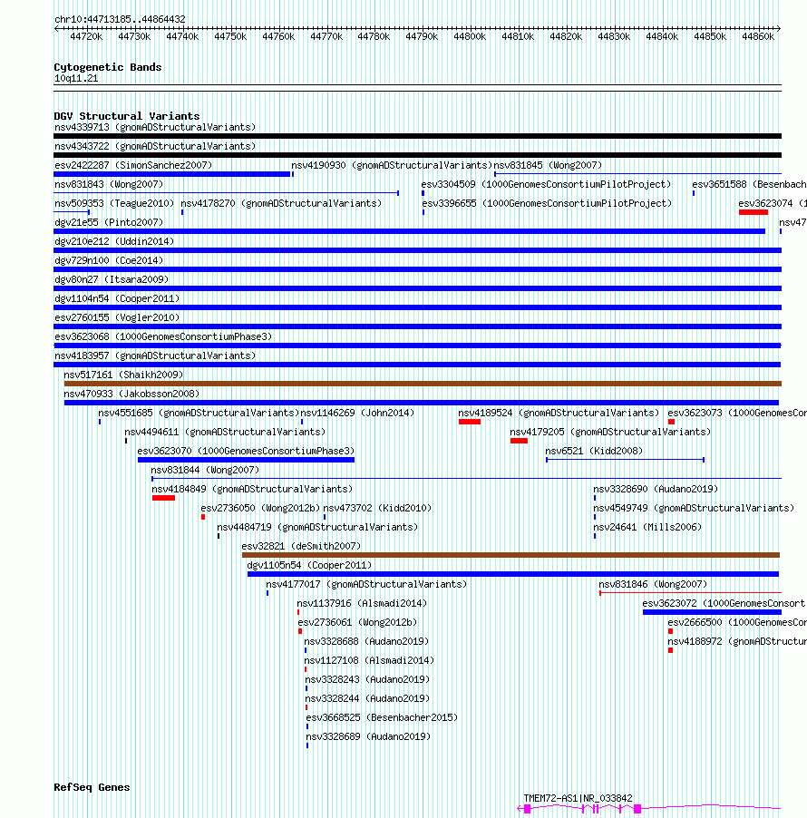The image size is (807, 818).
Task: Click nsv4183957 gnomAD variant label
Action: pyautogui.click(x=155, y=355)
